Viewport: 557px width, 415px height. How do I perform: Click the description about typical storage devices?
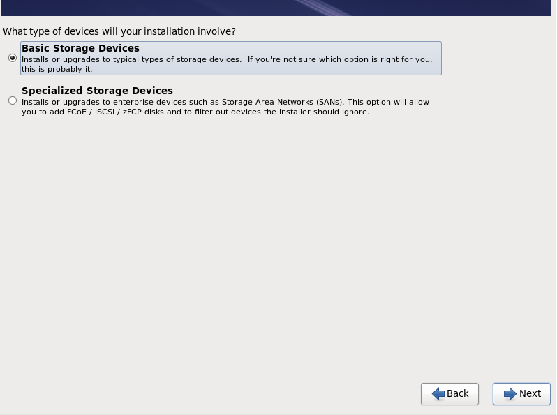click(227, 64)
